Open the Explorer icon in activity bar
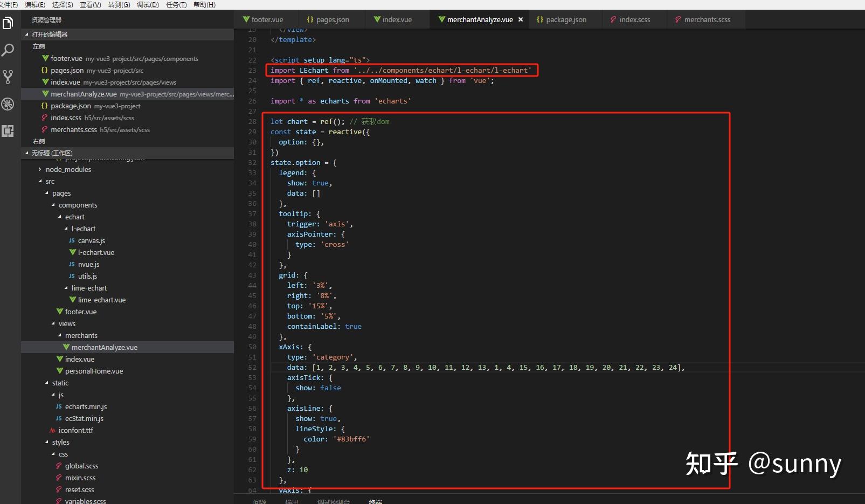The image size is (865, 504). tap(8, 23)
